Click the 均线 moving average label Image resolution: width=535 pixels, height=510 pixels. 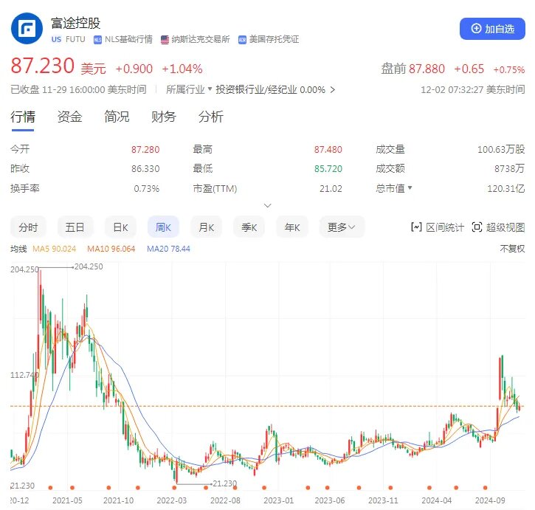coord(18,249)
